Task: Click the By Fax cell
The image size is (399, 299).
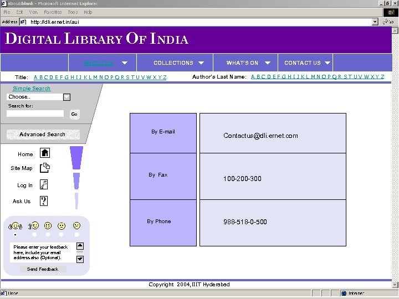Action: point(163,177)
